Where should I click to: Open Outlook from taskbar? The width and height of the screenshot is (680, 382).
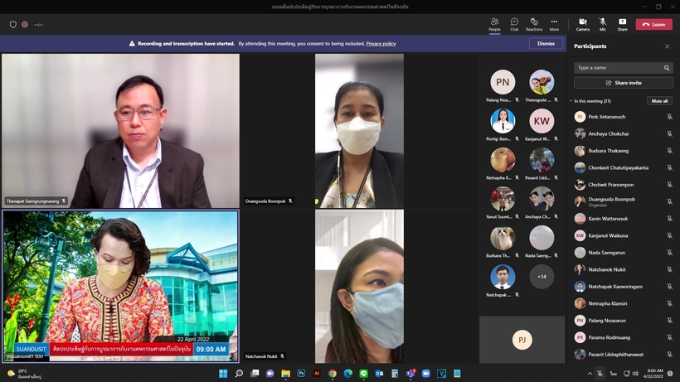[x=380, y=374]
